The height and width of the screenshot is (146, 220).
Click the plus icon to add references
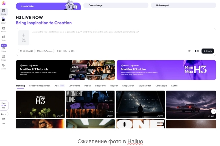(24, 35)
